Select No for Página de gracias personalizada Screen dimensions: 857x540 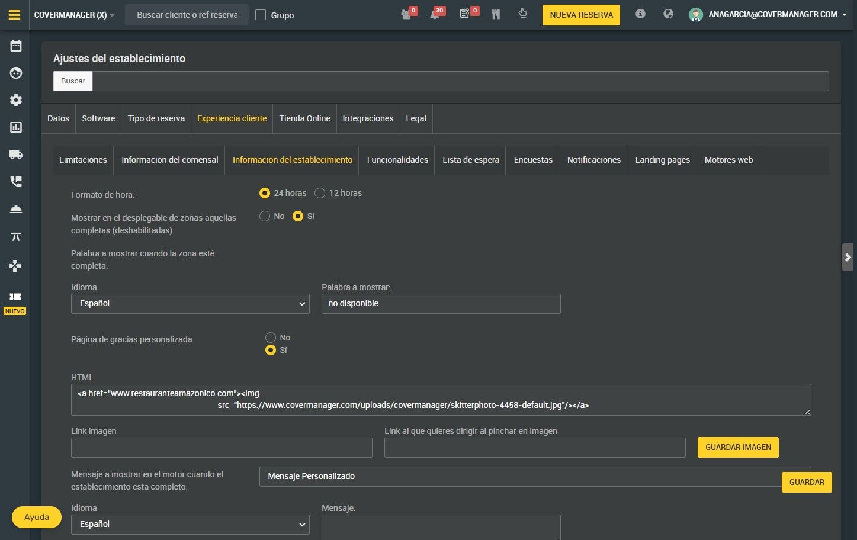(x=271, y=337)
